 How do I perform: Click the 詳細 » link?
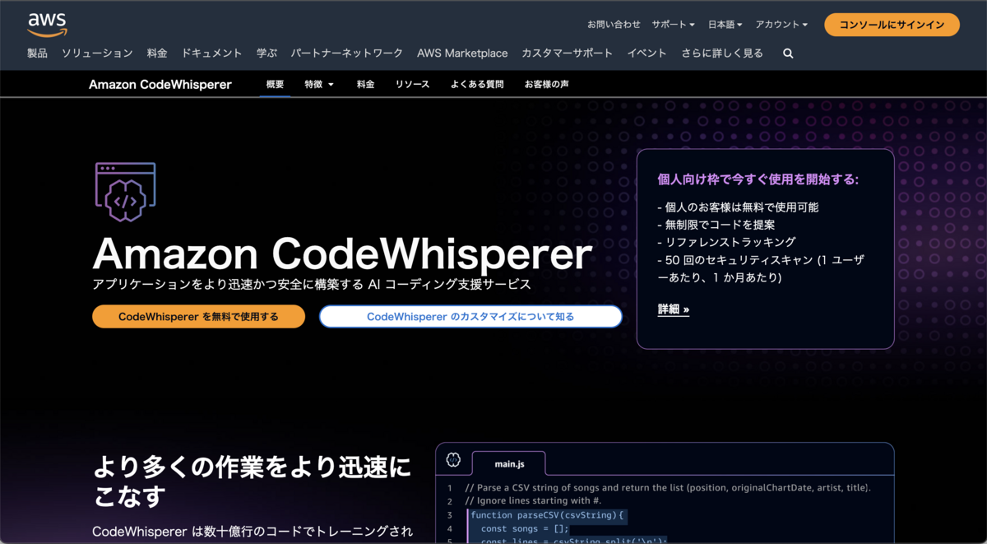click(x=674, y=309)
